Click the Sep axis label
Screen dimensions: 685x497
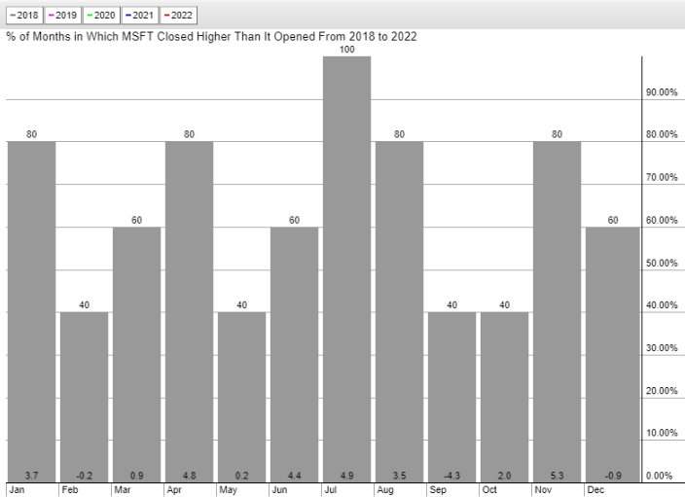click(438, 490)
